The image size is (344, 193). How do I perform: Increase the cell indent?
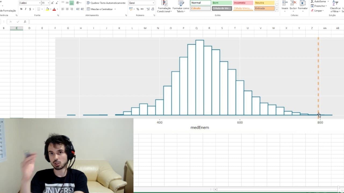click(x=82, y=9)
